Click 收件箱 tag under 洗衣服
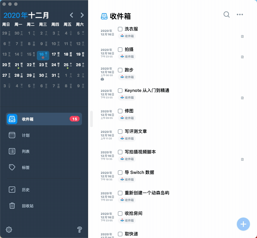Image resolution: width=257 pixels, height=238 pixels. 127,36
